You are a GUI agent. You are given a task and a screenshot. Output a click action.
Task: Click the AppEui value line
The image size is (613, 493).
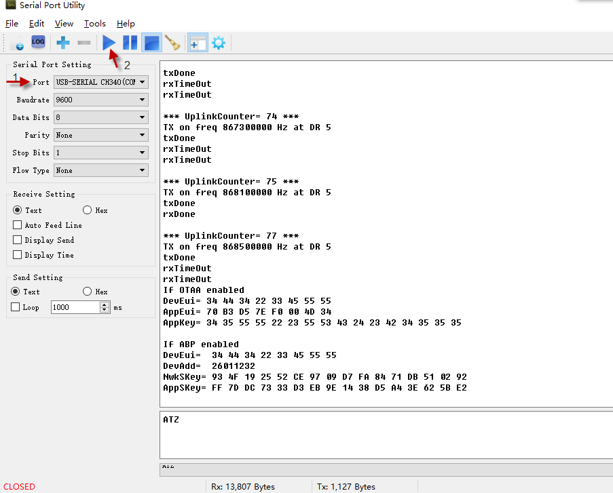(x=247, y=312)
